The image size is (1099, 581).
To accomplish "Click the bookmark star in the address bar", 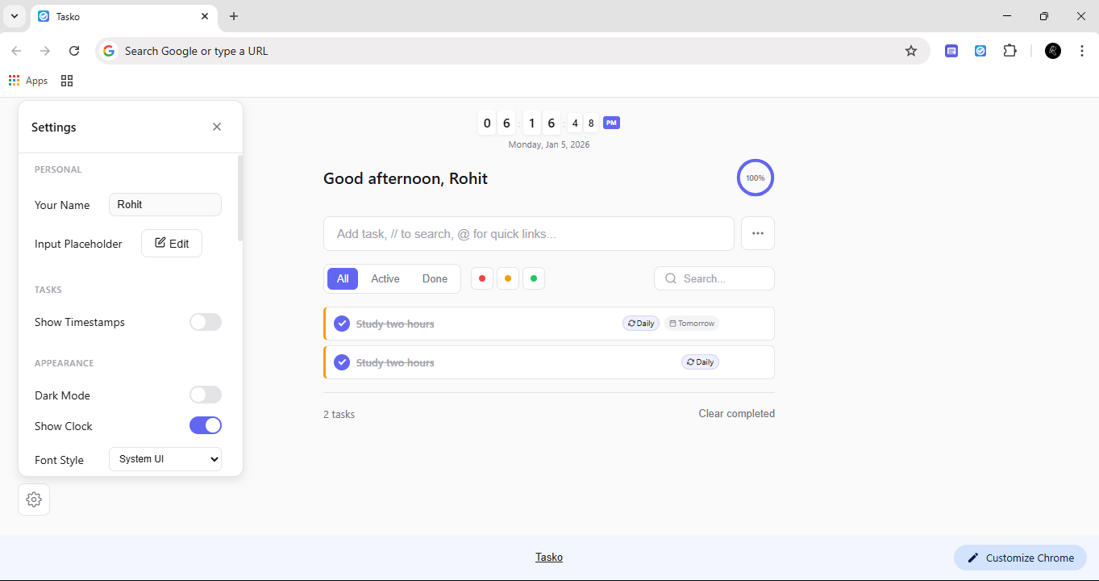I will 911,50.
